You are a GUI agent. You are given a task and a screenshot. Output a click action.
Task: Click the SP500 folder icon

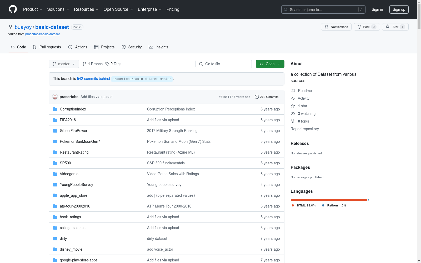[55, 163]
